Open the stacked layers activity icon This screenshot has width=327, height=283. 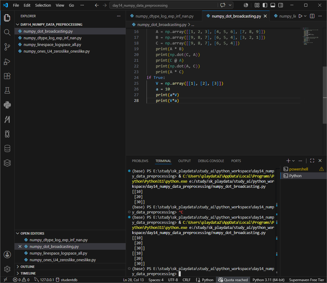point(7,163)
